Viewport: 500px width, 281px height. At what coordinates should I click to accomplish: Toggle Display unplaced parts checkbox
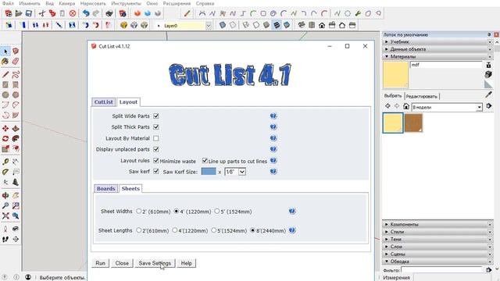(156, 149)
